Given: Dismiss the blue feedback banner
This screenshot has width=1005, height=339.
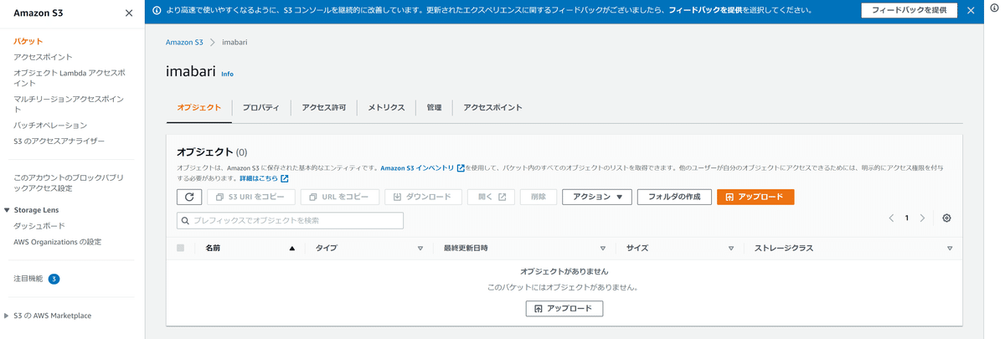Looking at the screenshot, I should 971,11.
